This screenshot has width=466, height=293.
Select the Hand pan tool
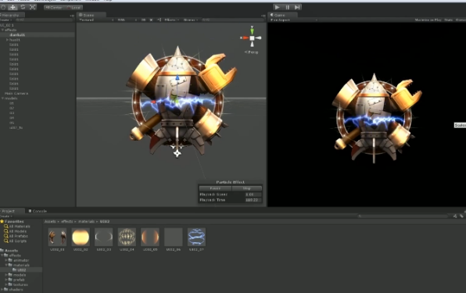point(3,7)
